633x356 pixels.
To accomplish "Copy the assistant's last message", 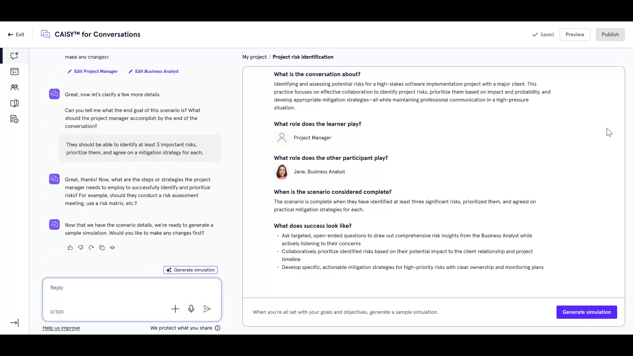I will point(102,247).
